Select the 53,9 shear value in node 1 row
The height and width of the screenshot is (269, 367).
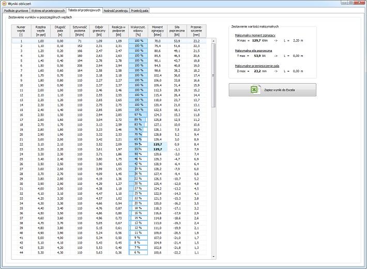(x=177, y=41)
